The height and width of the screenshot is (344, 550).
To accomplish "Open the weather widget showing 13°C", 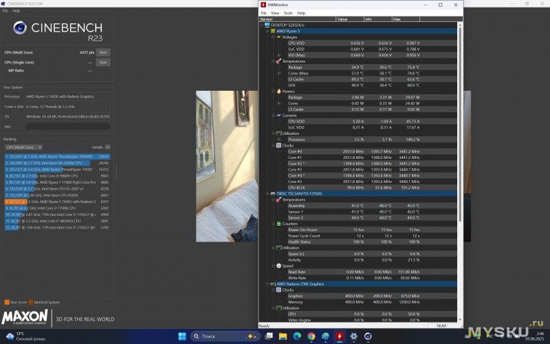I will (25, 336).
